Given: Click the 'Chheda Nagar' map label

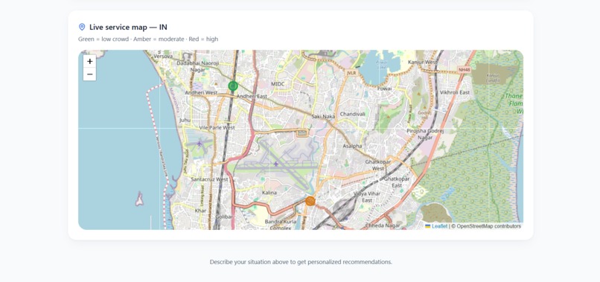Looking at the screenshot, I should pyautogui.click(x=383, y=225).
